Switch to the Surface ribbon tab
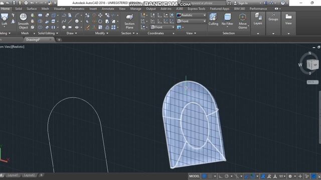Viewport: 321px width, 180px height. click(x=32, y=9)
